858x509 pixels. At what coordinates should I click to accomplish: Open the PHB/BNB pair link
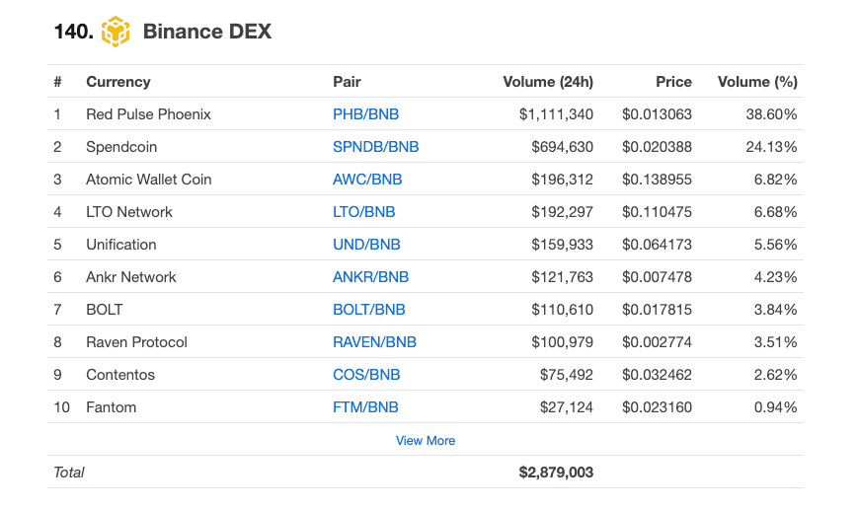coord(365,114)
